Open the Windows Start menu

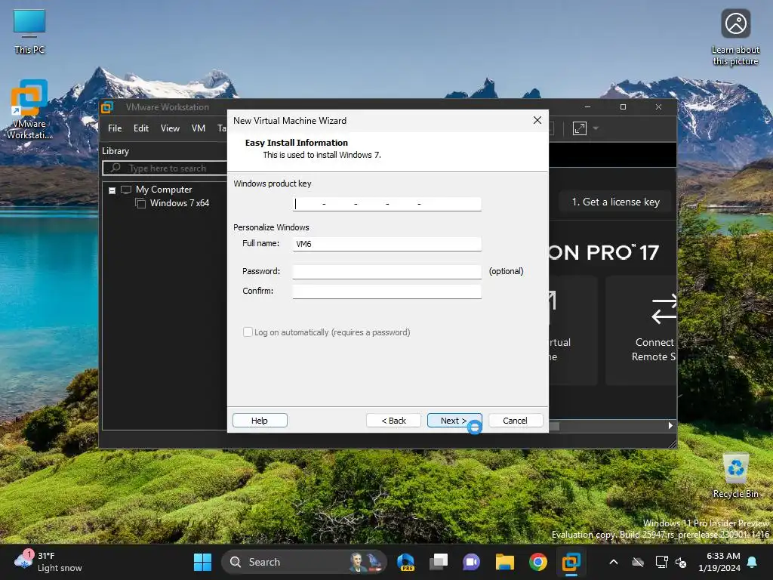click(202, 562)
